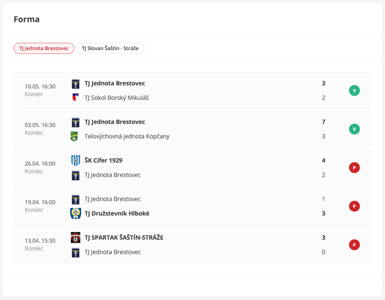Open TJ Družstevník Hlboké team link
This screenshot has width=385, height=300.
point(117,213)
